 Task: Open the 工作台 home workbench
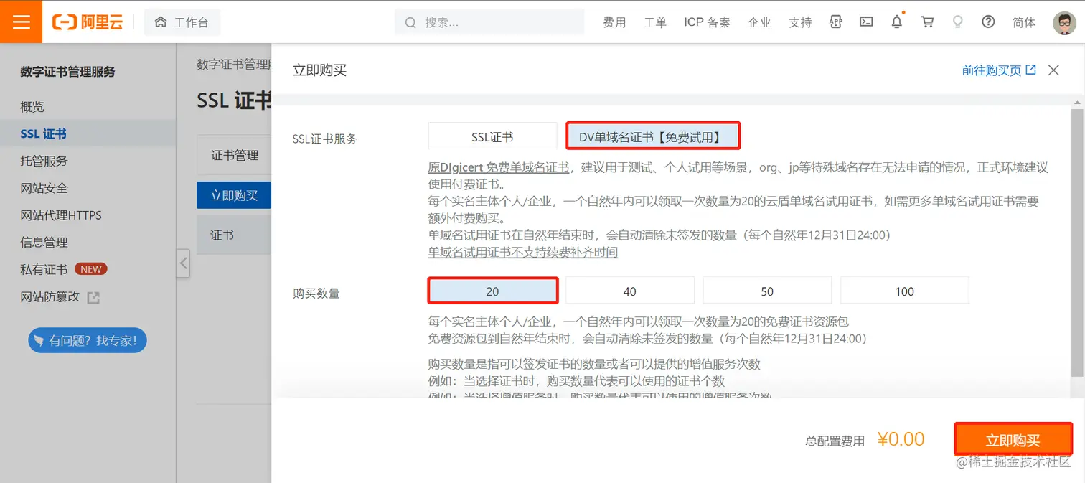(x=182, y=22)
